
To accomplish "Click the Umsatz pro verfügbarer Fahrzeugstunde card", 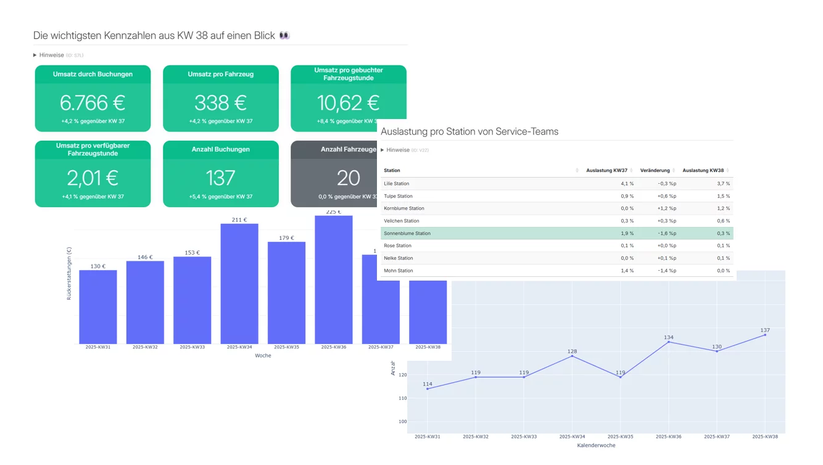I will pos(93,174).
